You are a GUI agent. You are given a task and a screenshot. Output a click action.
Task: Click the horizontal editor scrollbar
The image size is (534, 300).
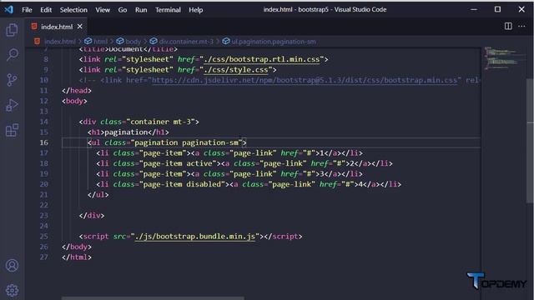[x=153, y=298]
